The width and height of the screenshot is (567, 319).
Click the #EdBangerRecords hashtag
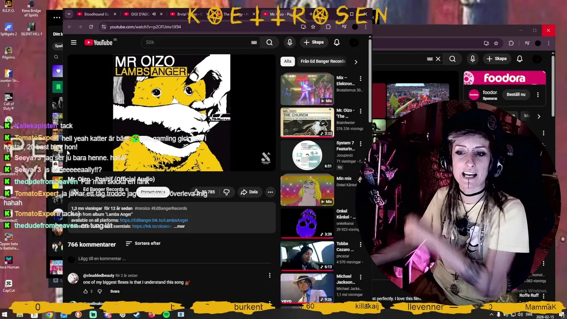pos(169,208)
